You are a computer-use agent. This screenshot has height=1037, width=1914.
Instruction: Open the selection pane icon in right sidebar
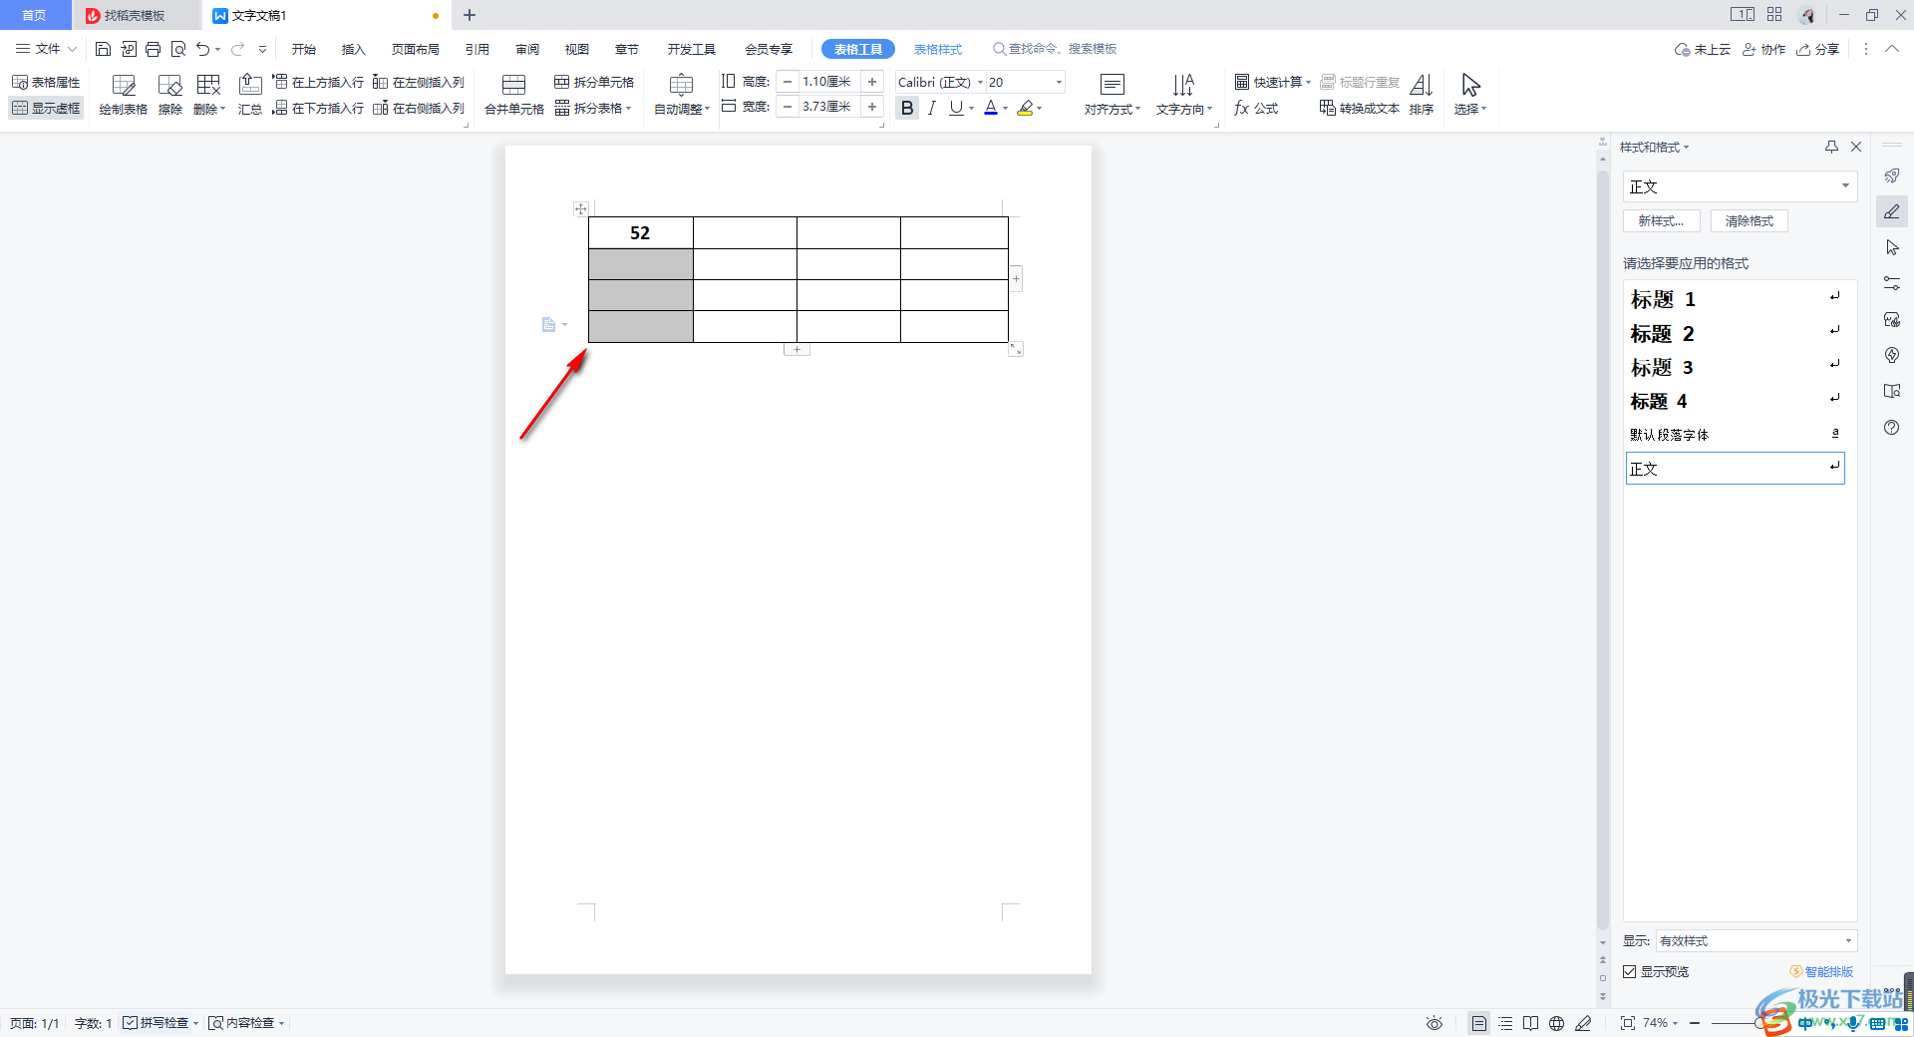tap(1892, 247)
